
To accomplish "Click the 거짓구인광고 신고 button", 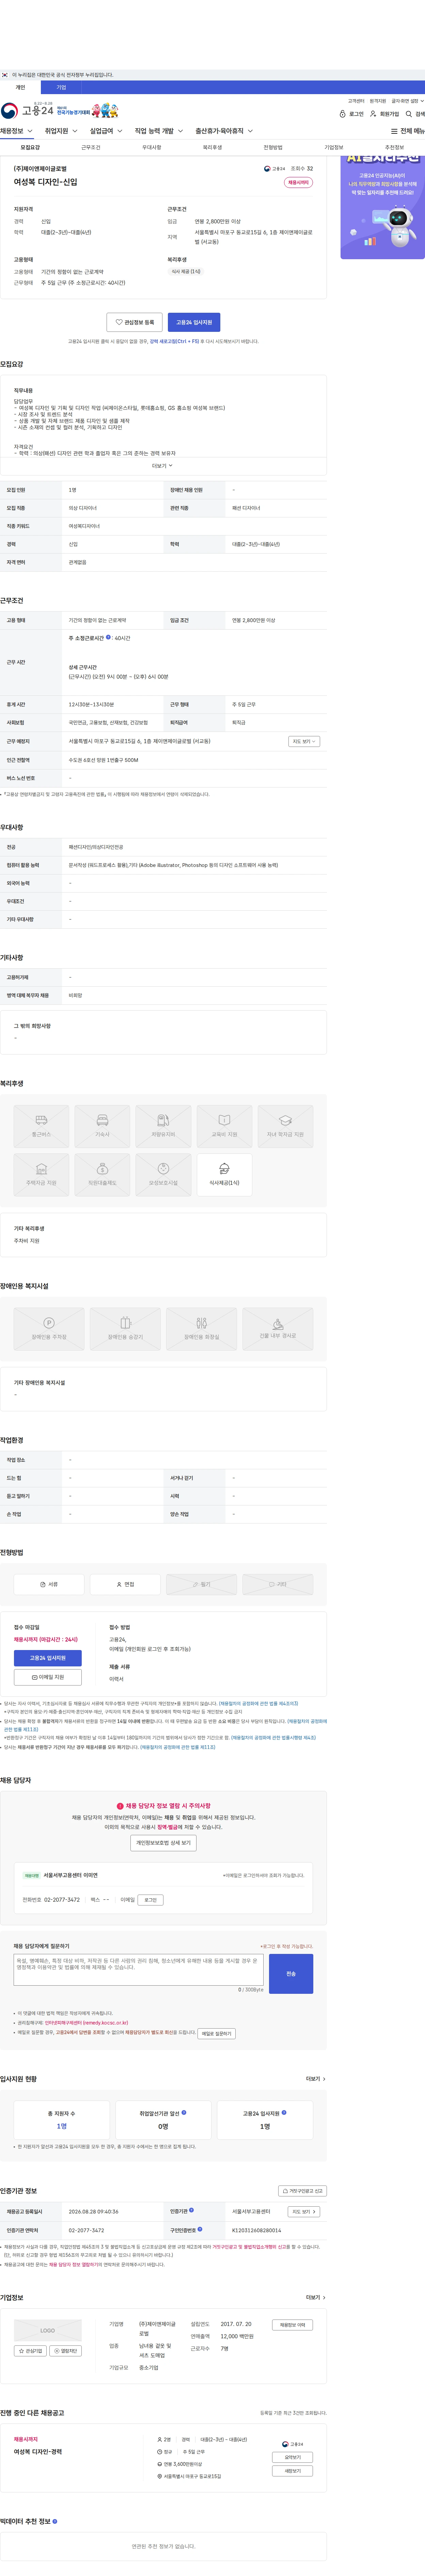I will 302,2191.
